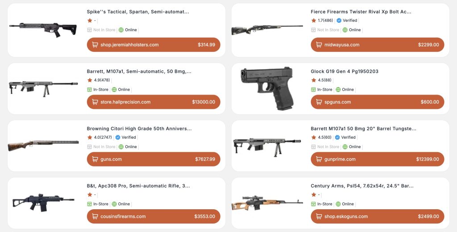The height and width of the screenshot is (232, 457).
Task: Open the shop.eskoguns.com $2499.00 offer
Action: (x=378, y=216)
